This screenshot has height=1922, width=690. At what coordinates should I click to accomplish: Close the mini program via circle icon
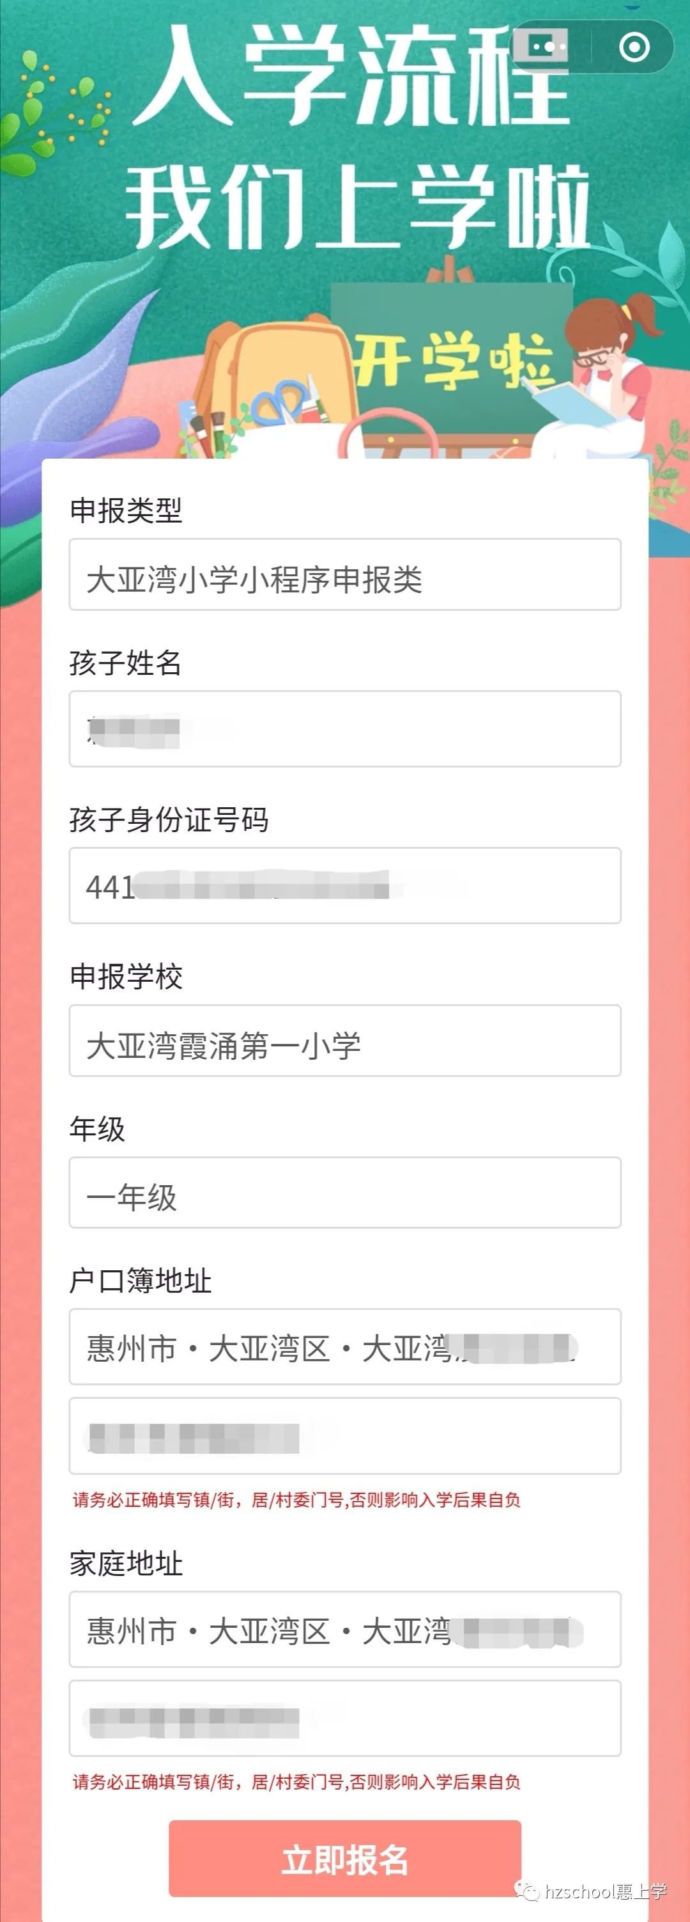(634, 47)
